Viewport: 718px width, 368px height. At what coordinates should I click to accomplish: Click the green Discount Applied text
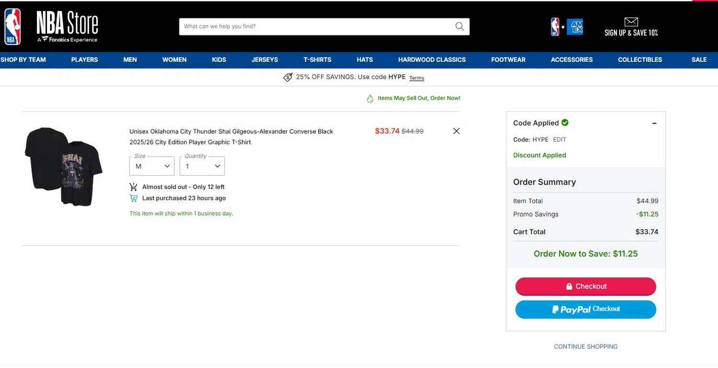(539, 155)
